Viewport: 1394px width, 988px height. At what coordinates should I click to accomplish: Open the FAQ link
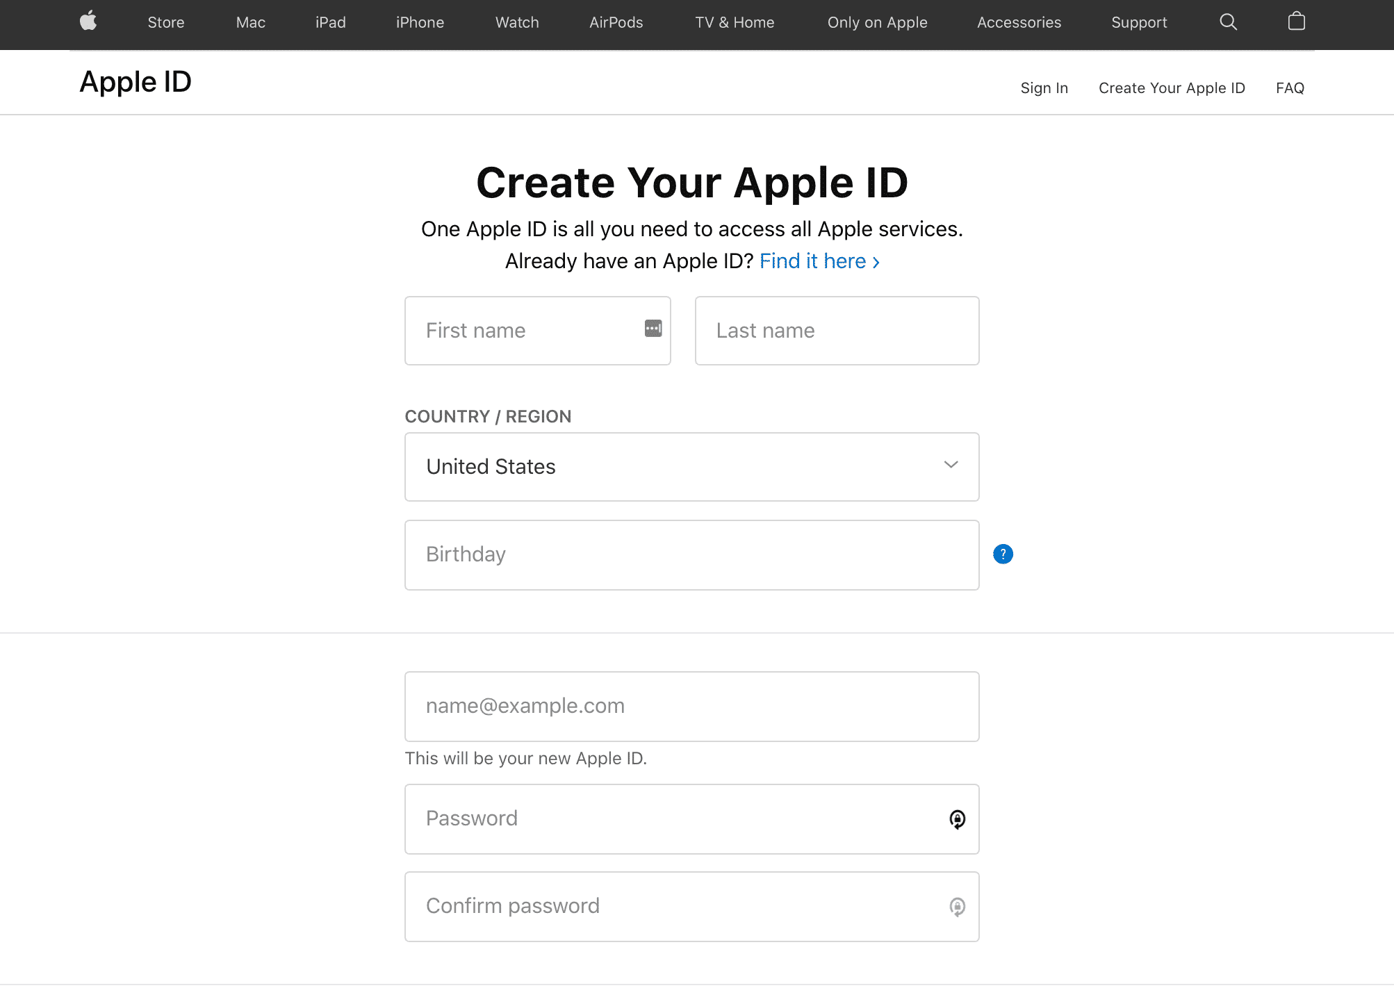1290,88
